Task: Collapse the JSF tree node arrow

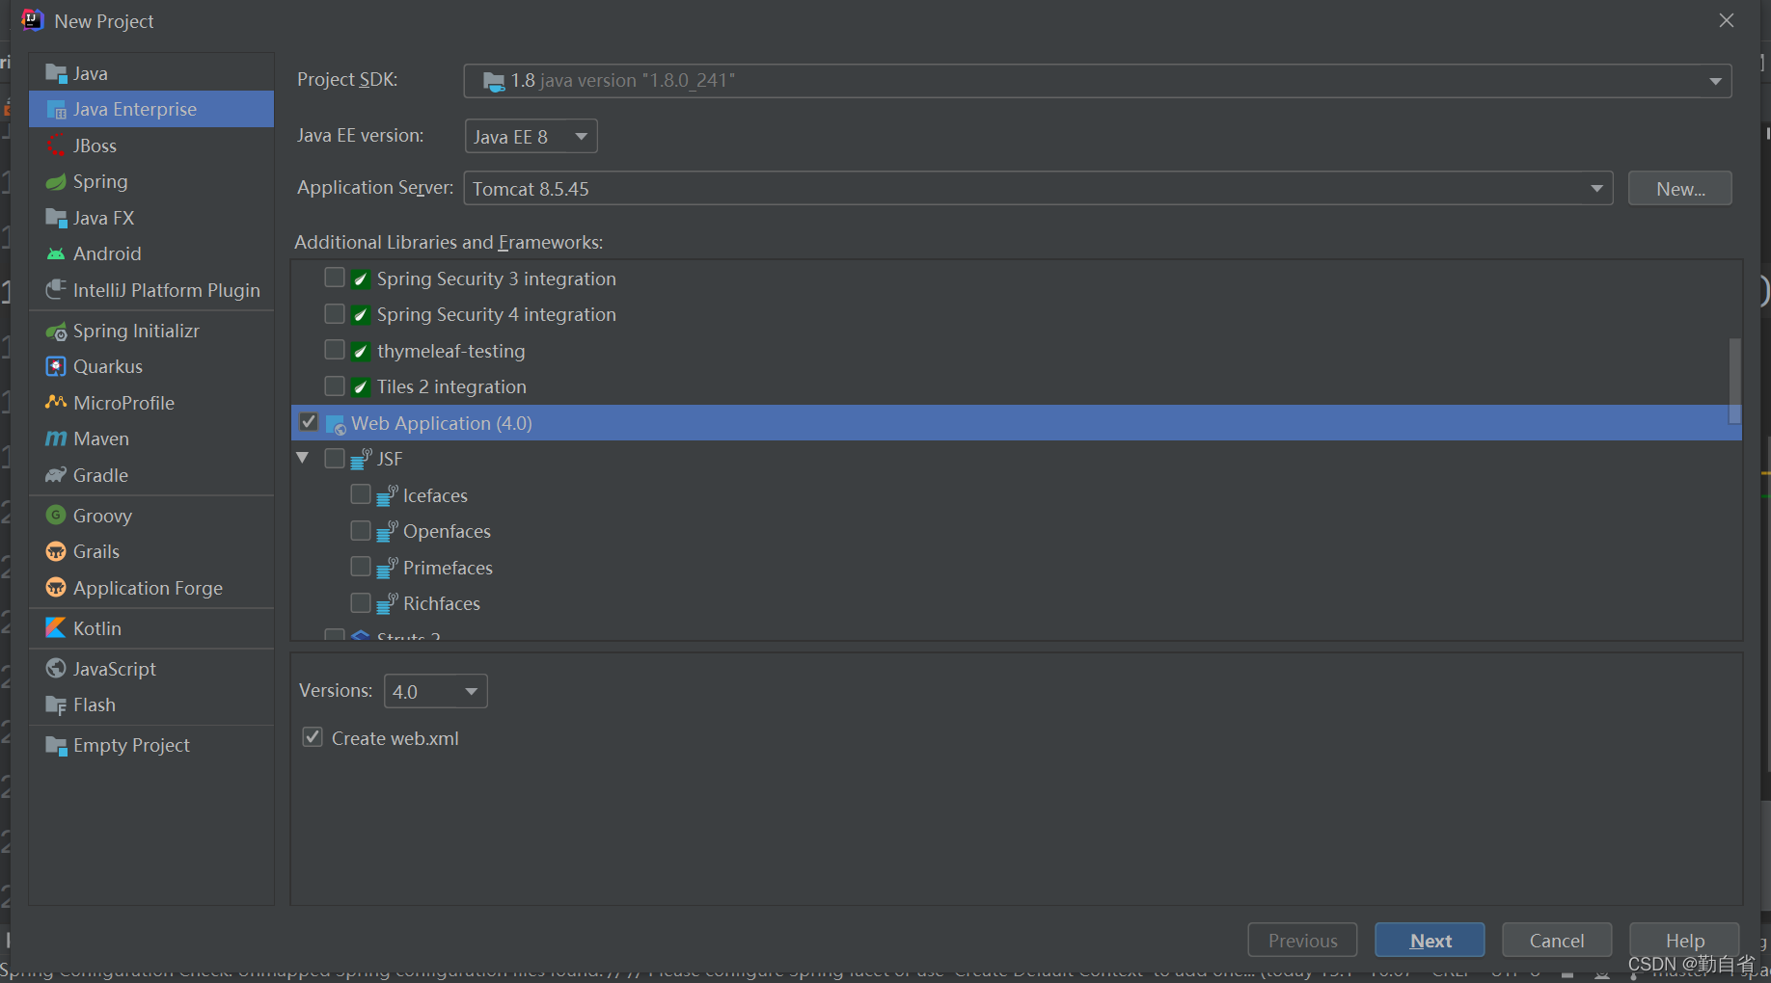Action: [x=303, y=458]
